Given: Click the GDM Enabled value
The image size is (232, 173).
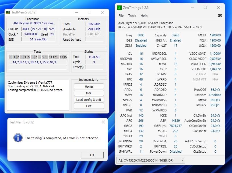Looking at the screenshot, I should pyautogui.click(x=141, y=46).
